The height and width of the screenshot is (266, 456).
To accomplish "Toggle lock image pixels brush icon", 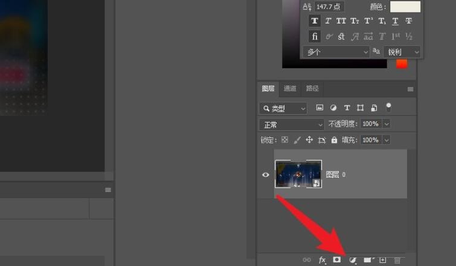I will [297, 140].
